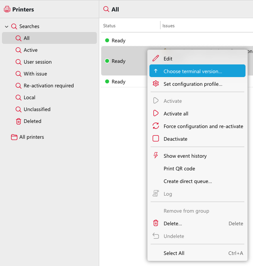Screen dimensions: 253x266
Task: Choose Select All in the context menu
Action: click(x=174, y=253)
